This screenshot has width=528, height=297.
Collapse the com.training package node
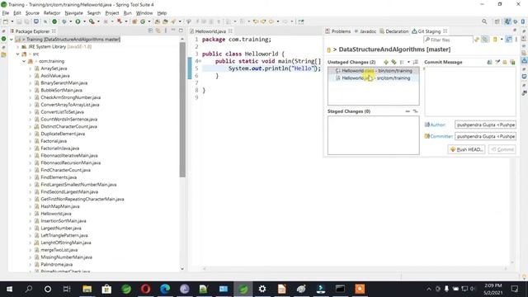click(x=24, y=61)
